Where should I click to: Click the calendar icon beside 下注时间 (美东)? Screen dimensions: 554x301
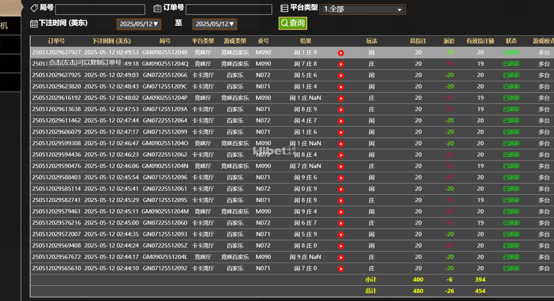point(34,23)
